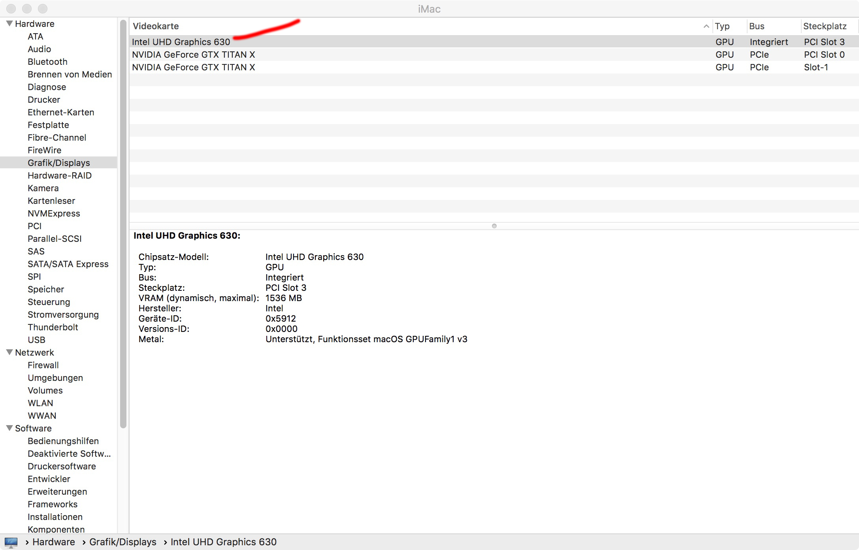859x550 pixels.
Task: Click the split pane divider handle dot
Action: (x=494, y=226)
